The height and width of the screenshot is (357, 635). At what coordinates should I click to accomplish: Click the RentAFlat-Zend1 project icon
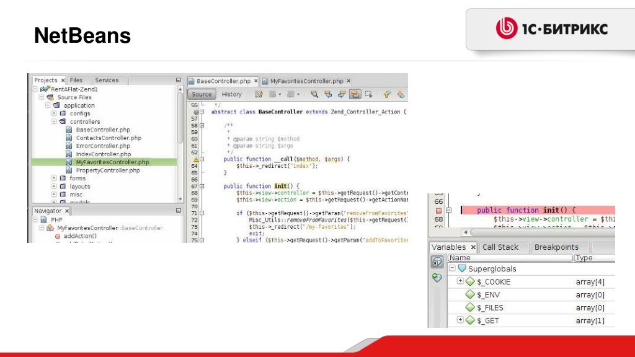(45, 89)
